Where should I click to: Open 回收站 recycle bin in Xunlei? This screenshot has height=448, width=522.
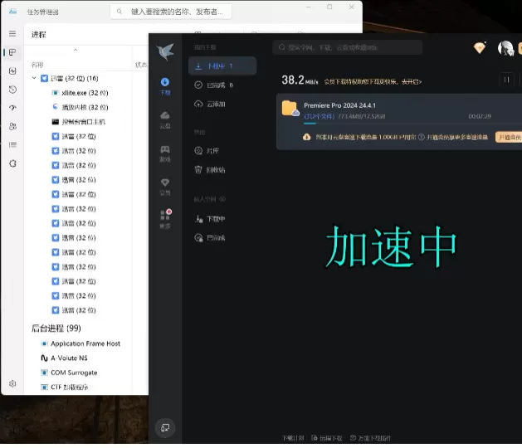222,170
